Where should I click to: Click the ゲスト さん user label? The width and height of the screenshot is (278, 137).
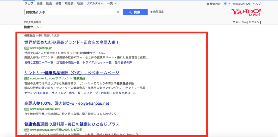(239, 22)
